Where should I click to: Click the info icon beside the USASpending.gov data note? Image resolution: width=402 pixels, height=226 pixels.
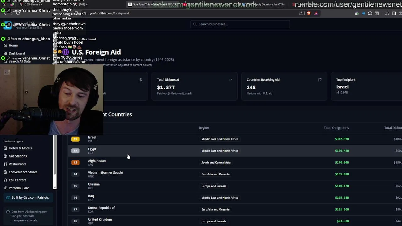tap(8, 212)
